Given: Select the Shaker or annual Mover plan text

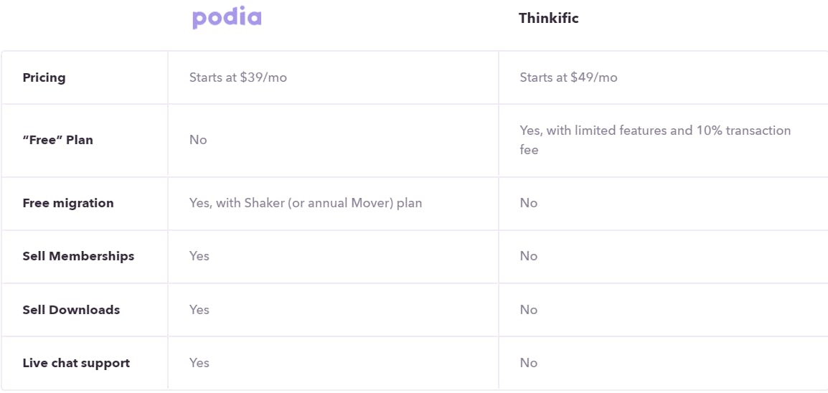Looking at the screenshot, I should 306,203.
